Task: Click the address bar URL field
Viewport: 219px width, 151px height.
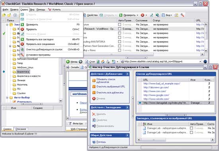Action: (161, 62)
